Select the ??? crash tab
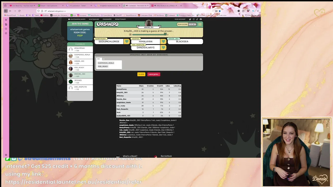Image resolution: width=333 pixels, height=187 pixels. [x=98, y=59]
